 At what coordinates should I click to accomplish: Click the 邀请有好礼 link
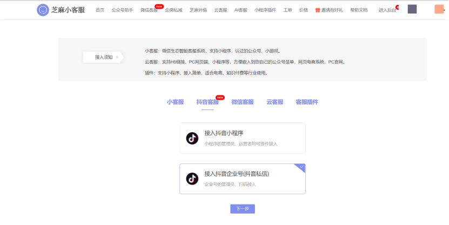click(x=332, y=10)
